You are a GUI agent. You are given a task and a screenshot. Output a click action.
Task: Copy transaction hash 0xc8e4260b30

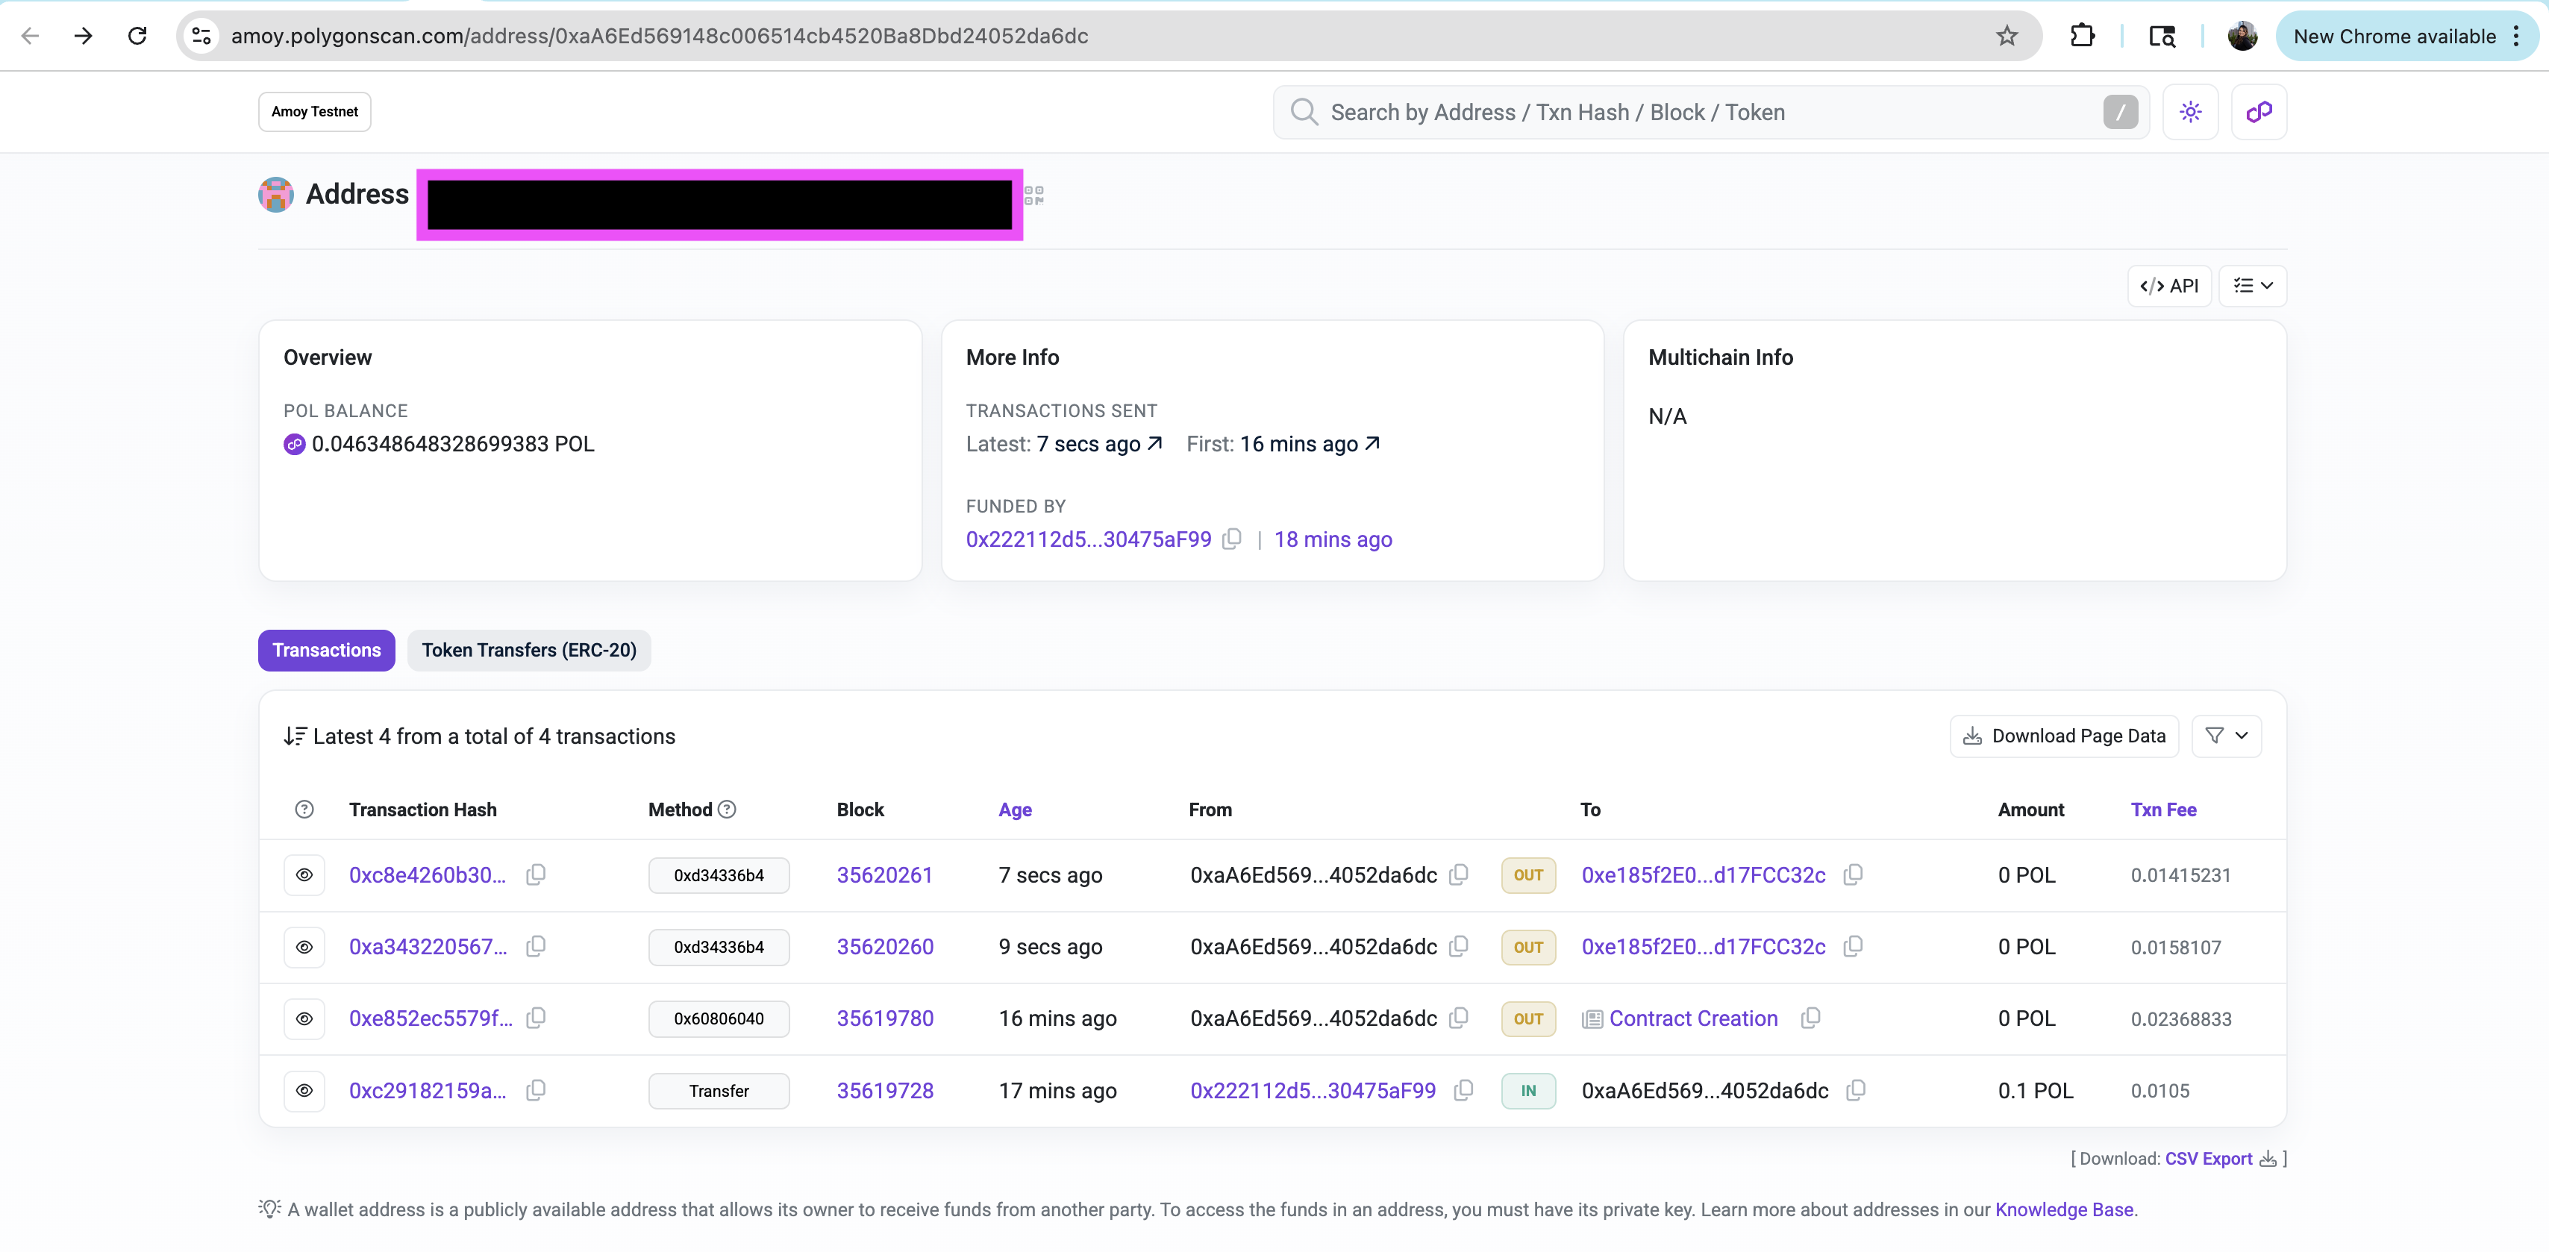point(535,875)
